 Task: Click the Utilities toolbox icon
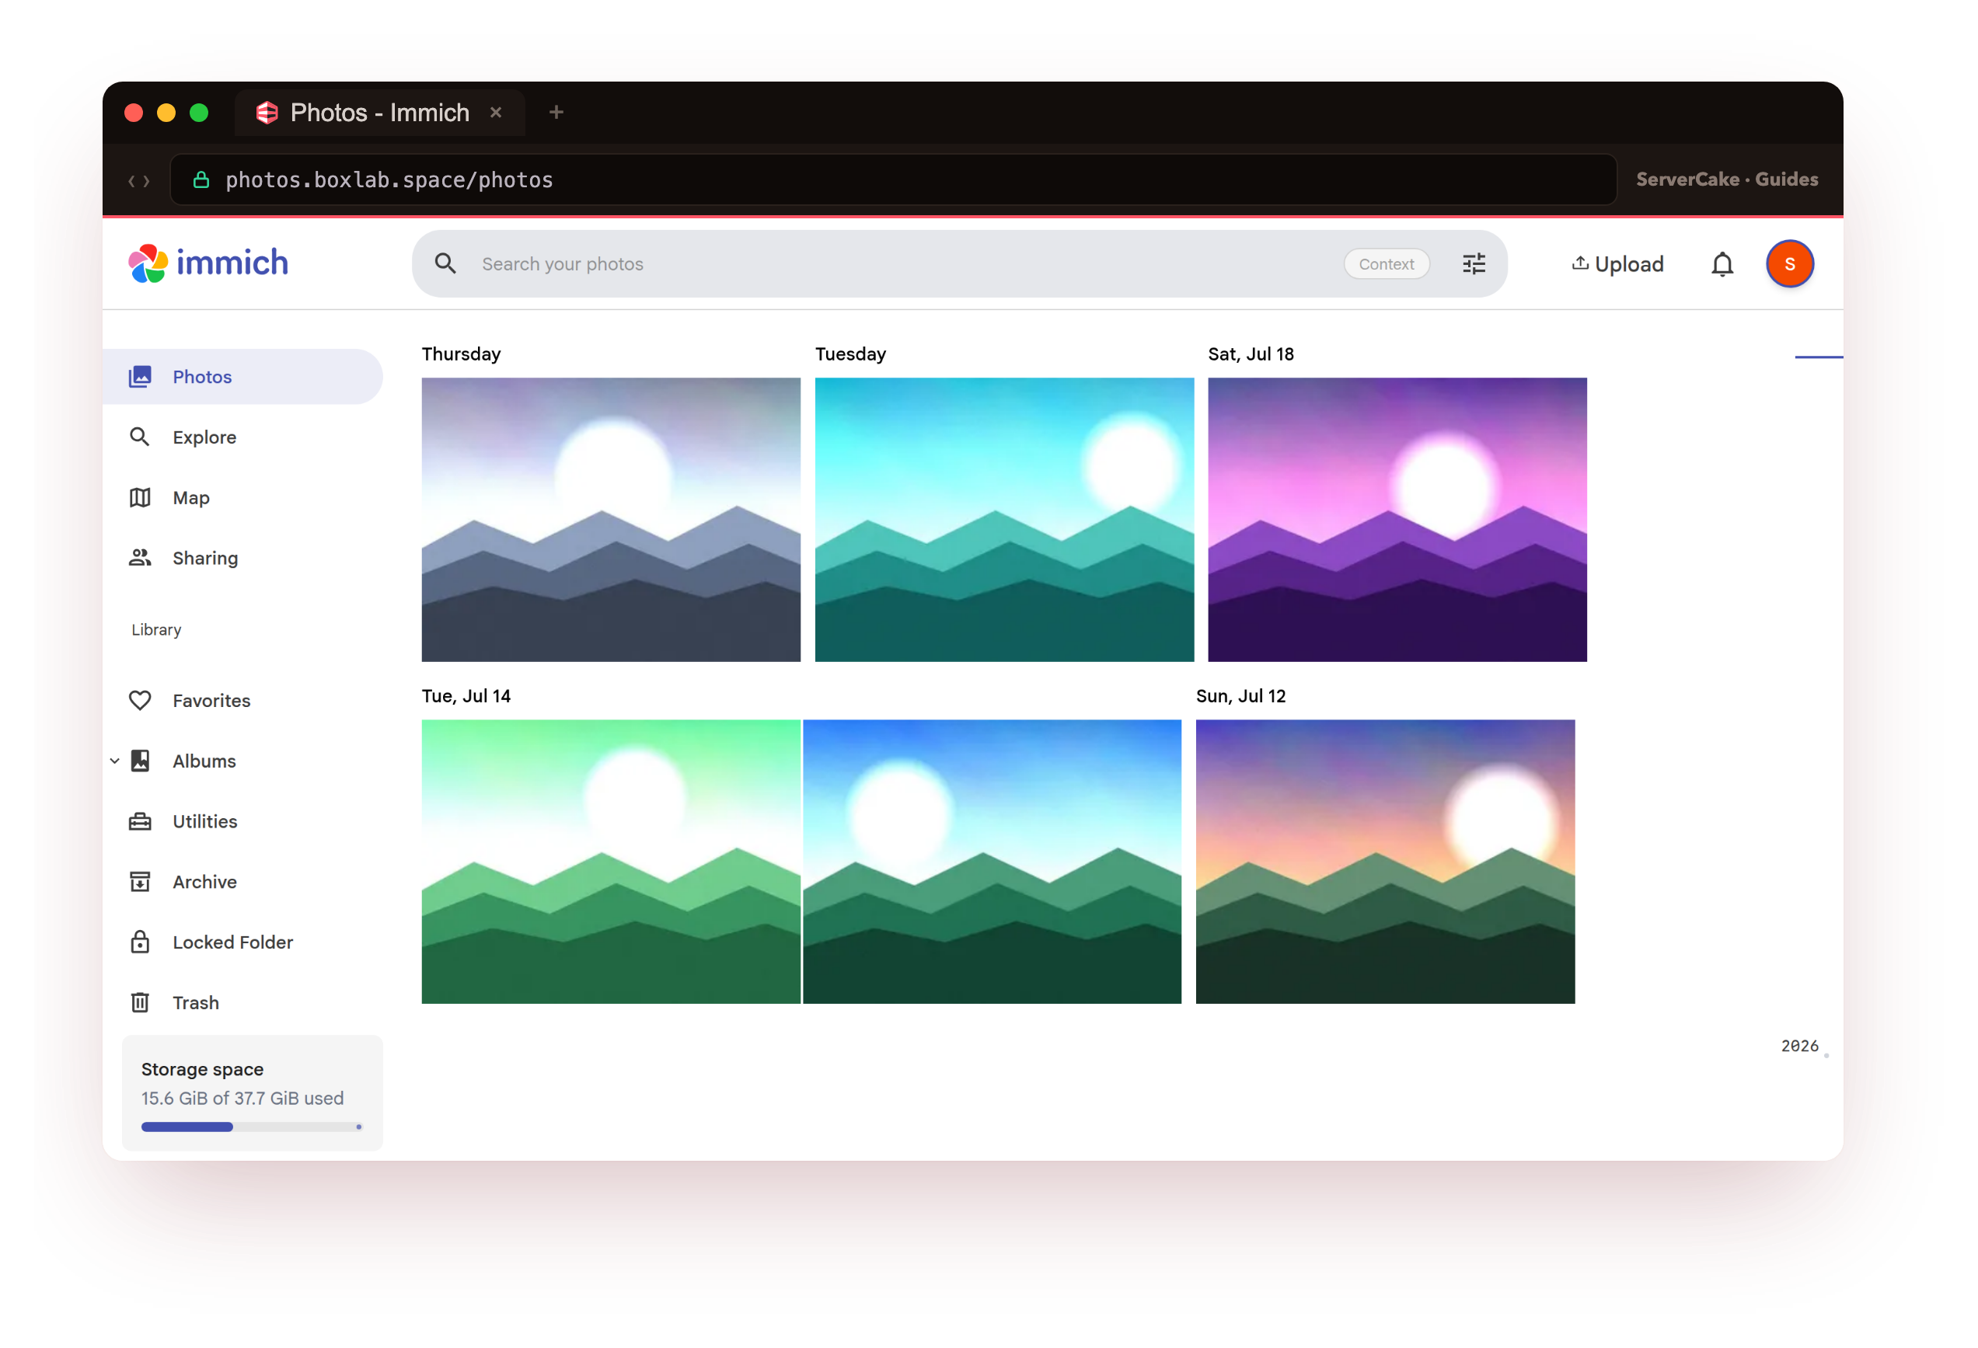coord(141,821)
